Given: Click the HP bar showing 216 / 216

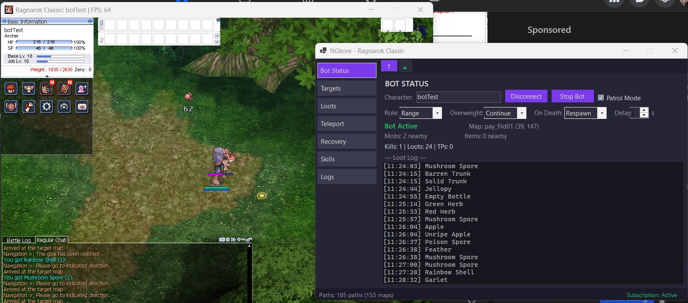Looking at the screenshot, I should (x=44, y=42).
